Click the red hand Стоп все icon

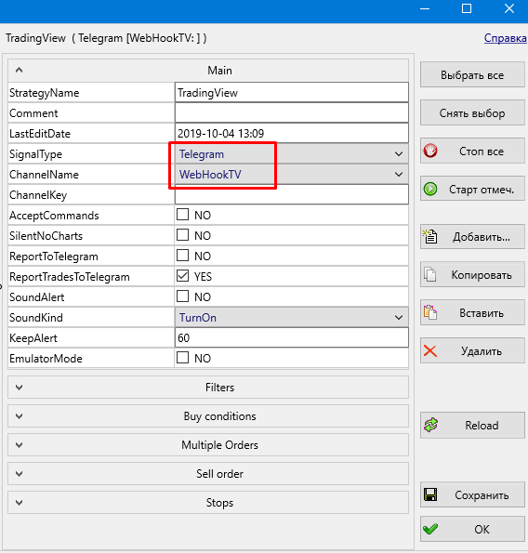tap(430, 151)
